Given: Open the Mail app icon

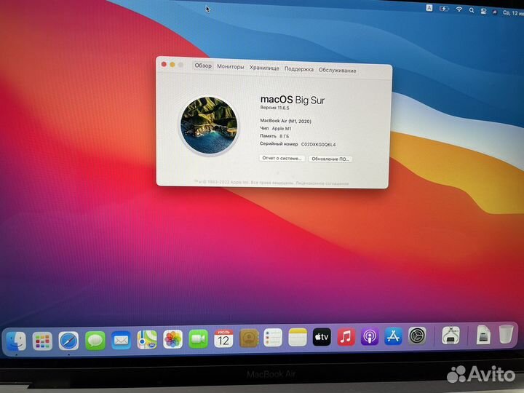Looking at the screenshot, I should click(121, 340).
